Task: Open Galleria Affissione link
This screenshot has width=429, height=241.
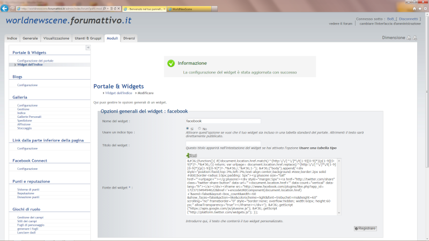Action: click(x=24, y=125)
